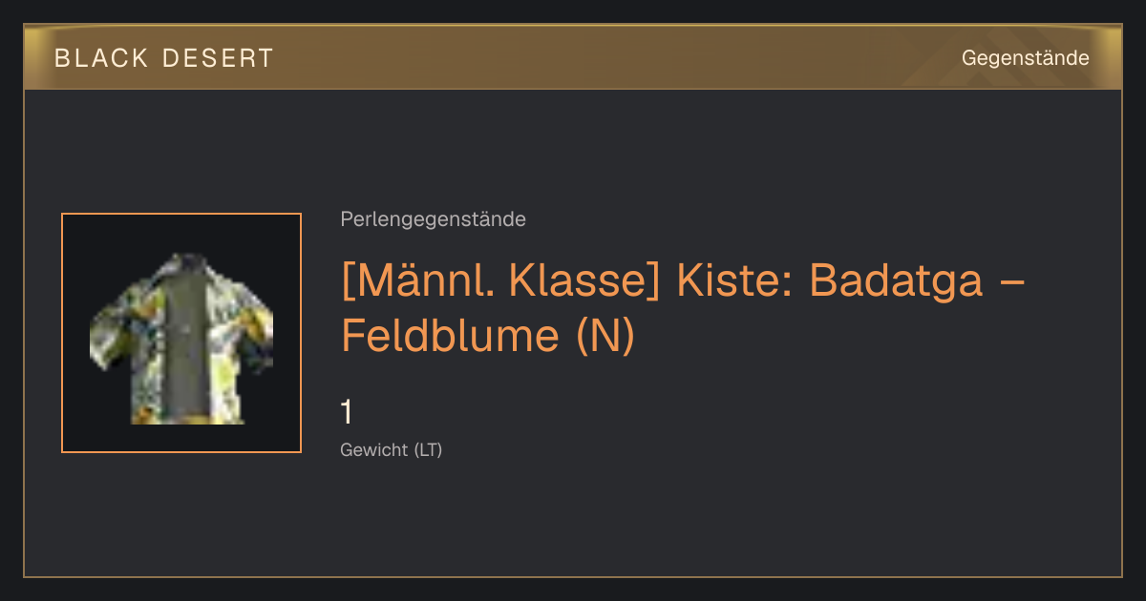Click the item title starting with [Männl. Klasse]
Screen dimensions: 1146x601
coord(682,307)
